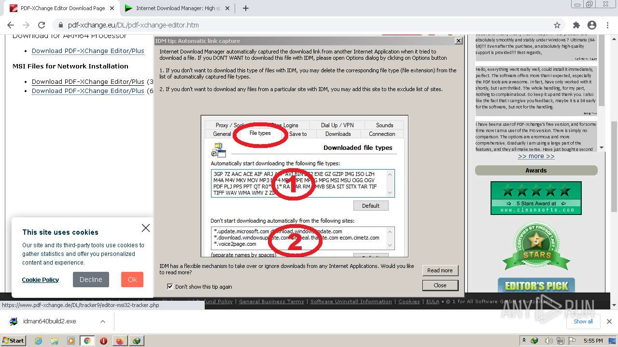This screenshot has height=347, width=618.
Task: Close the IDM tip with the Close button
Action: (x=440, y=285)
